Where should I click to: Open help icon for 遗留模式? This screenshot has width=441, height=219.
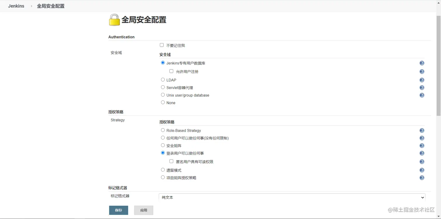[422, 170]
